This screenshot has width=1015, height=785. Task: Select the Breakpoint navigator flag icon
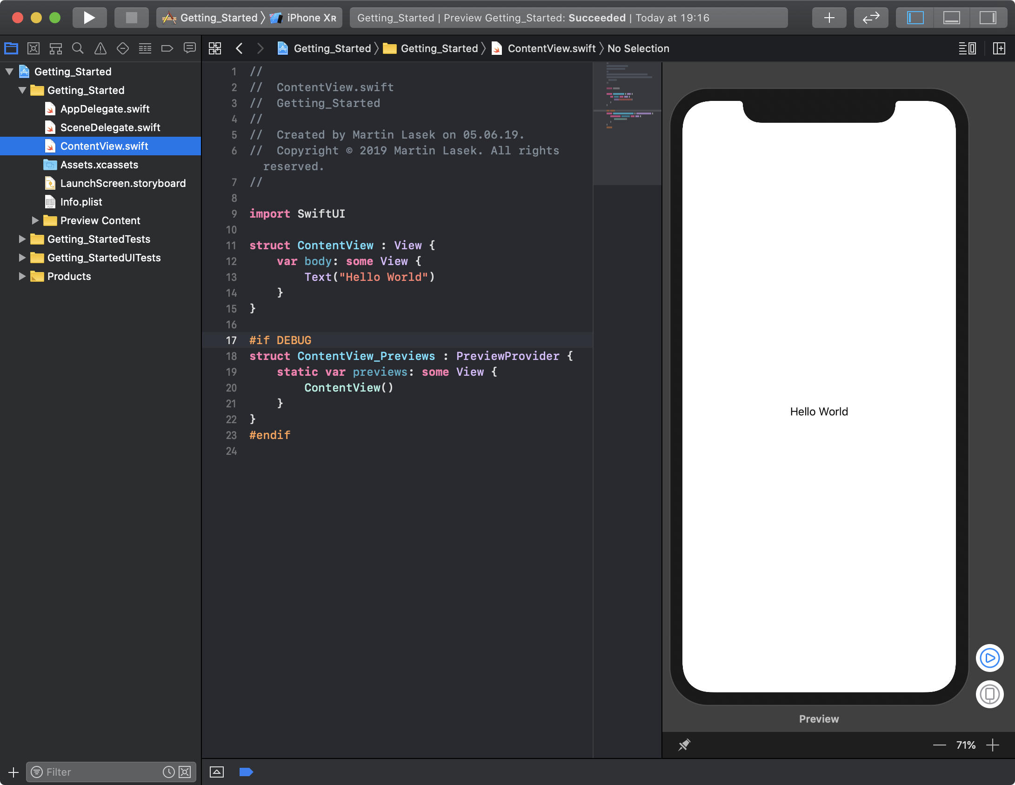(167, 48)
